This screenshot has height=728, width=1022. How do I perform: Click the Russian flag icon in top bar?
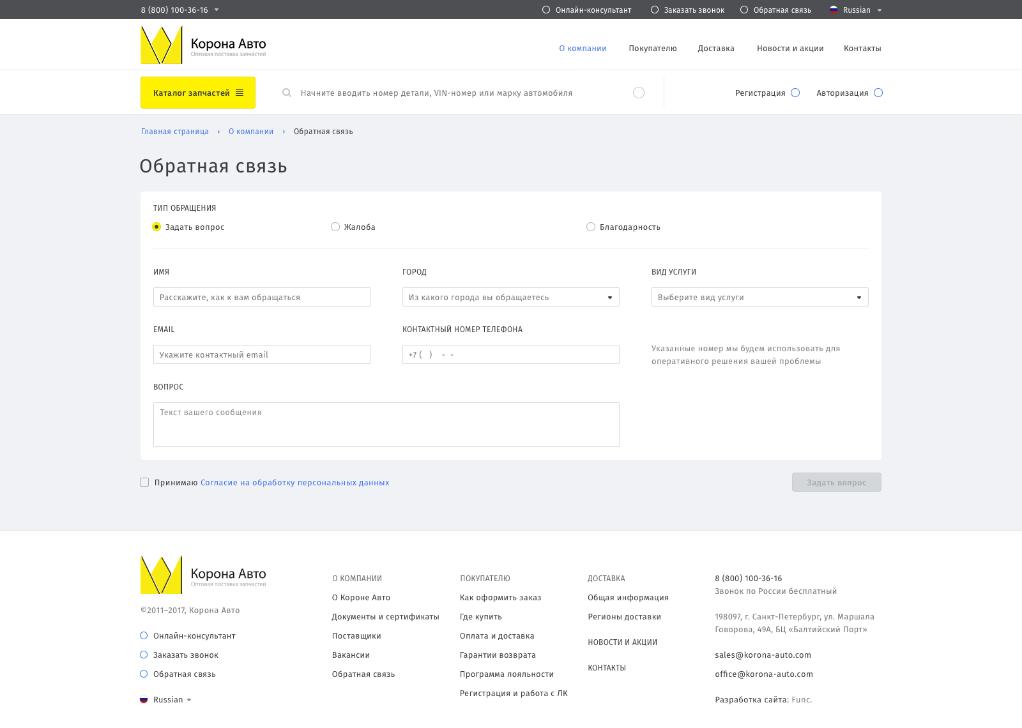click(x=834, y=10)
